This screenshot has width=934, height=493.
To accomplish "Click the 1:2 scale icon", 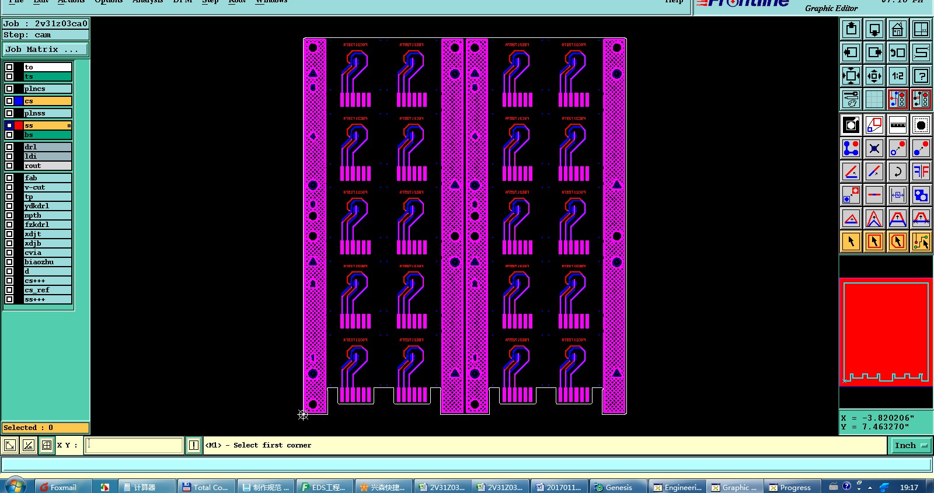I will coord(898,76).
